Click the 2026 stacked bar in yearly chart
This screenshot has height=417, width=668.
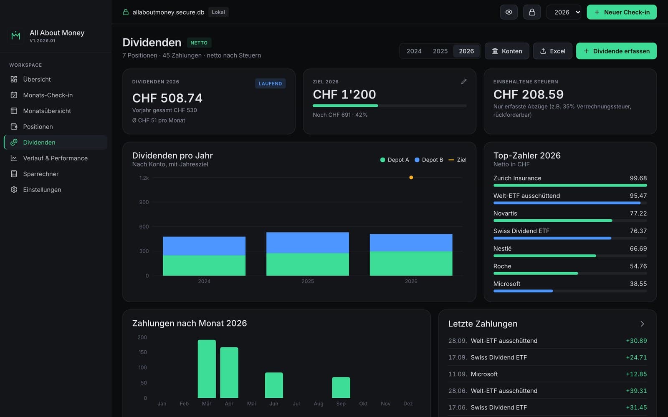click(411, 255)
